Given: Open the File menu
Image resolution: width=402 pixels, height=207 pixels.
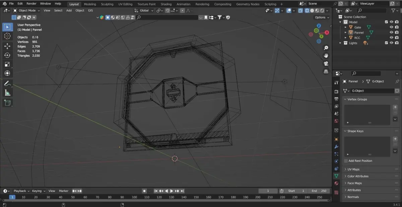Looking at the screenshot, I should pyautogui.click(x=11, y=4).
